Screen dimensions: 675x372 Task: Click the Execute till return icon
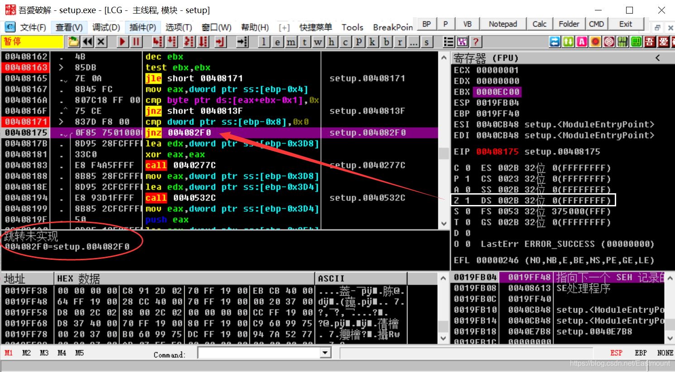pos(220,42)
